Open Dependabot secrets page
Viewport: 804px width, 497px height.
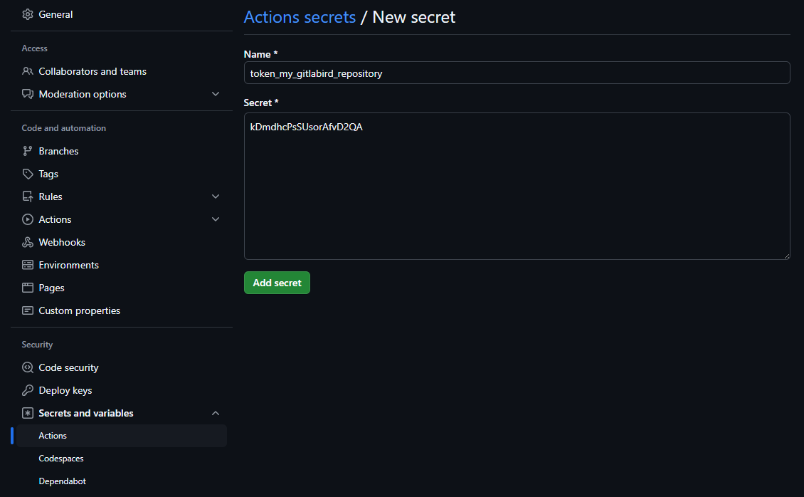pyautogui.click(x=63, y=481)
